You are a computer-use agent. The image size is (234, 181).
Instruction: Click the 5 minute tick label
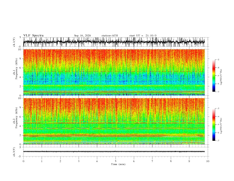tap(116, 161)
